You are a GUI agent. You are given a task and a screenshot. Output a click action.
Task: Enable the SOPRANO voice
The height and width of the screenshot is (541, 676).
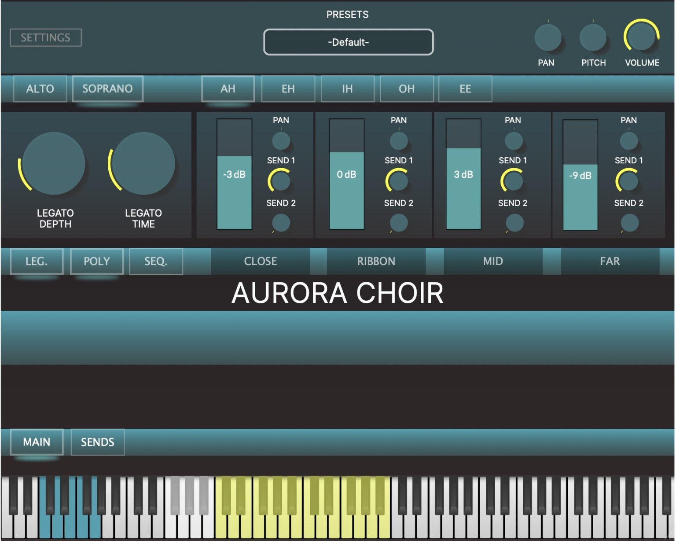point(108,88)
